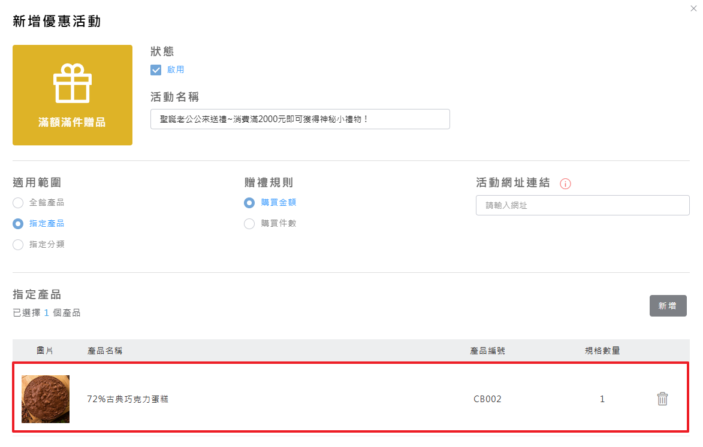Screen dimensions: 703x447
Task: Select the 指定產品 radio option
Action: tap(18, 224)
